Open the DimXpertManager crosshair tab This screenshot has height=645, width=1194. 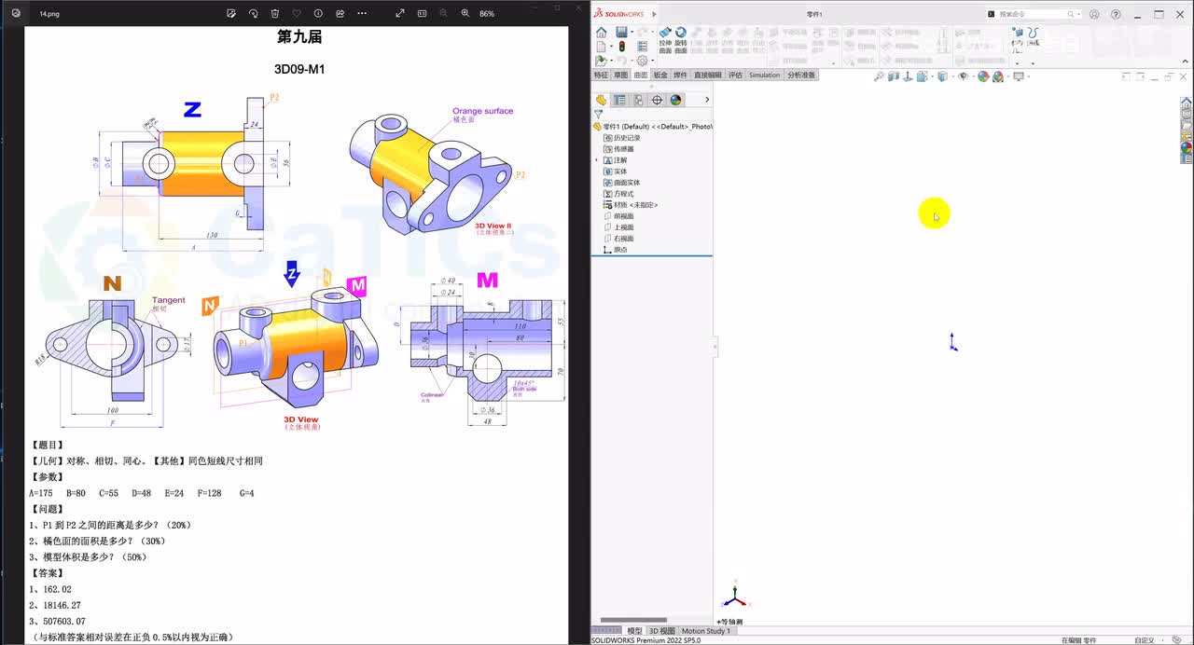(657, 100)
